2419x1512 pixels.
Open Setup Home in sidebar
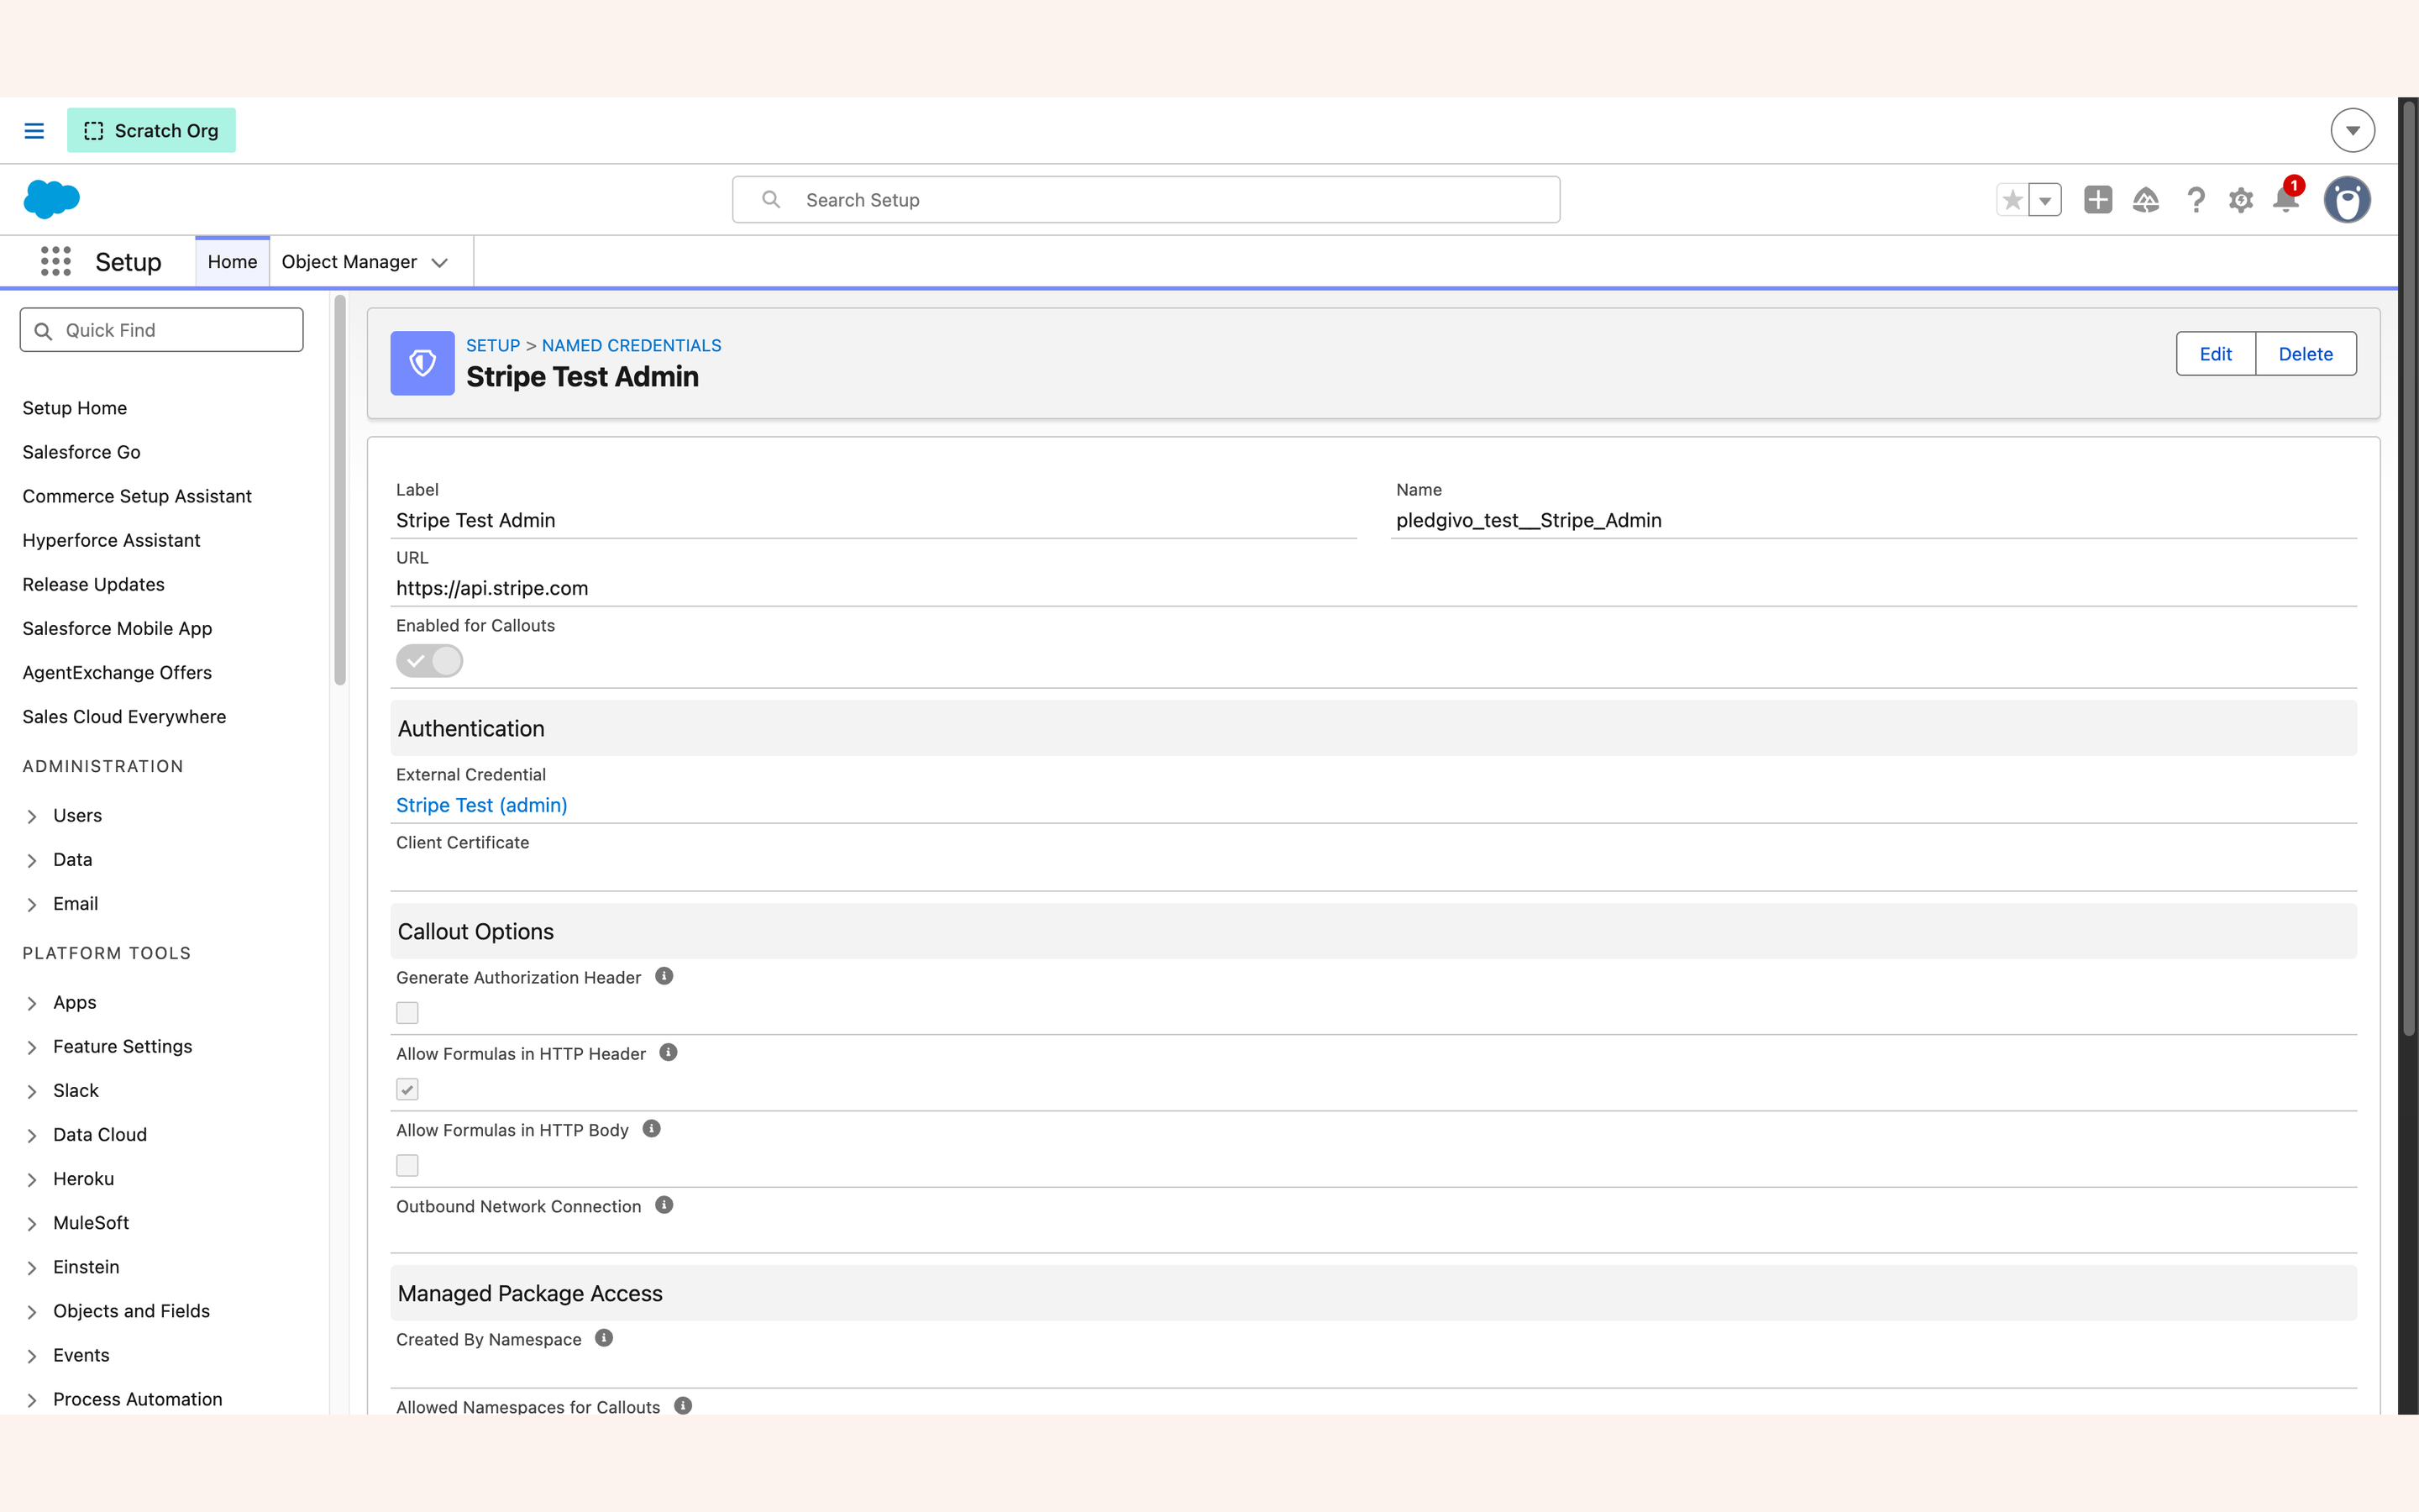(75, 408)
